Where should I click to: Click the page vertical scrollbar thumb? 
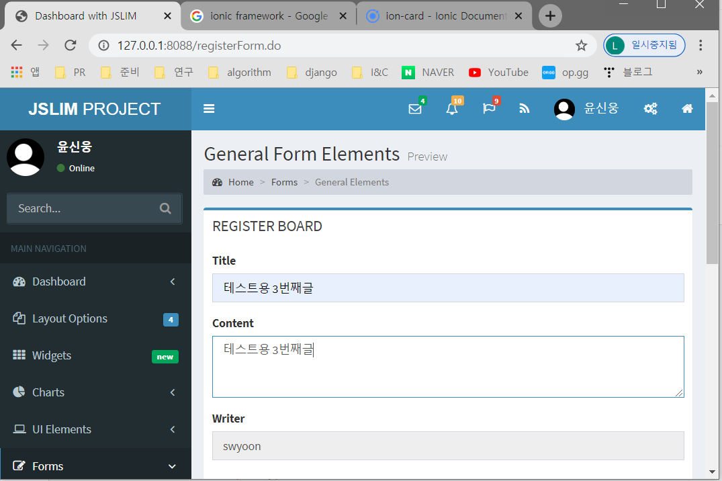tap(712, 183)
